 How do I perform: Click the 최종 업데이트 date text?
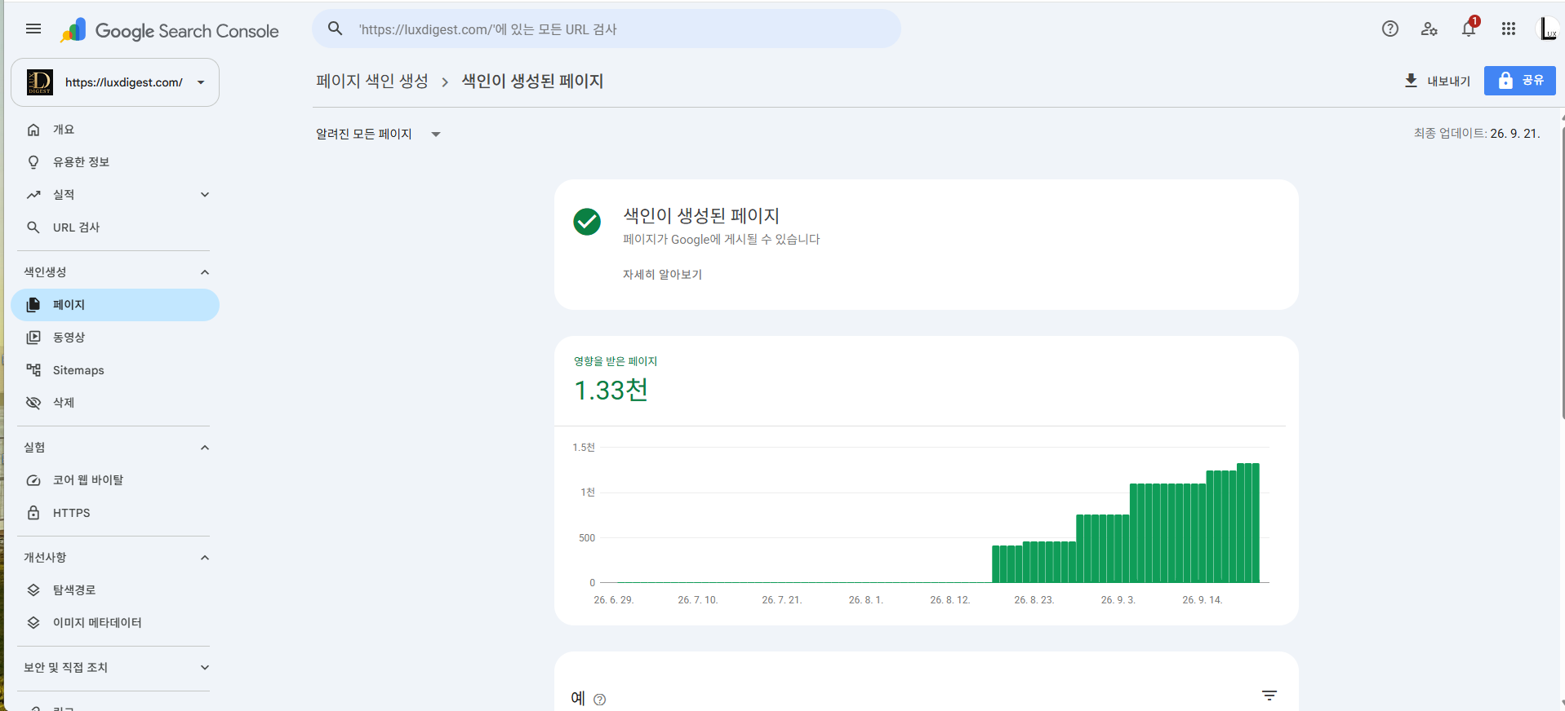pos(1477,134)
